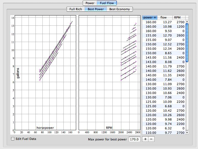Switch to the Power tab

(x=90, y=3)
